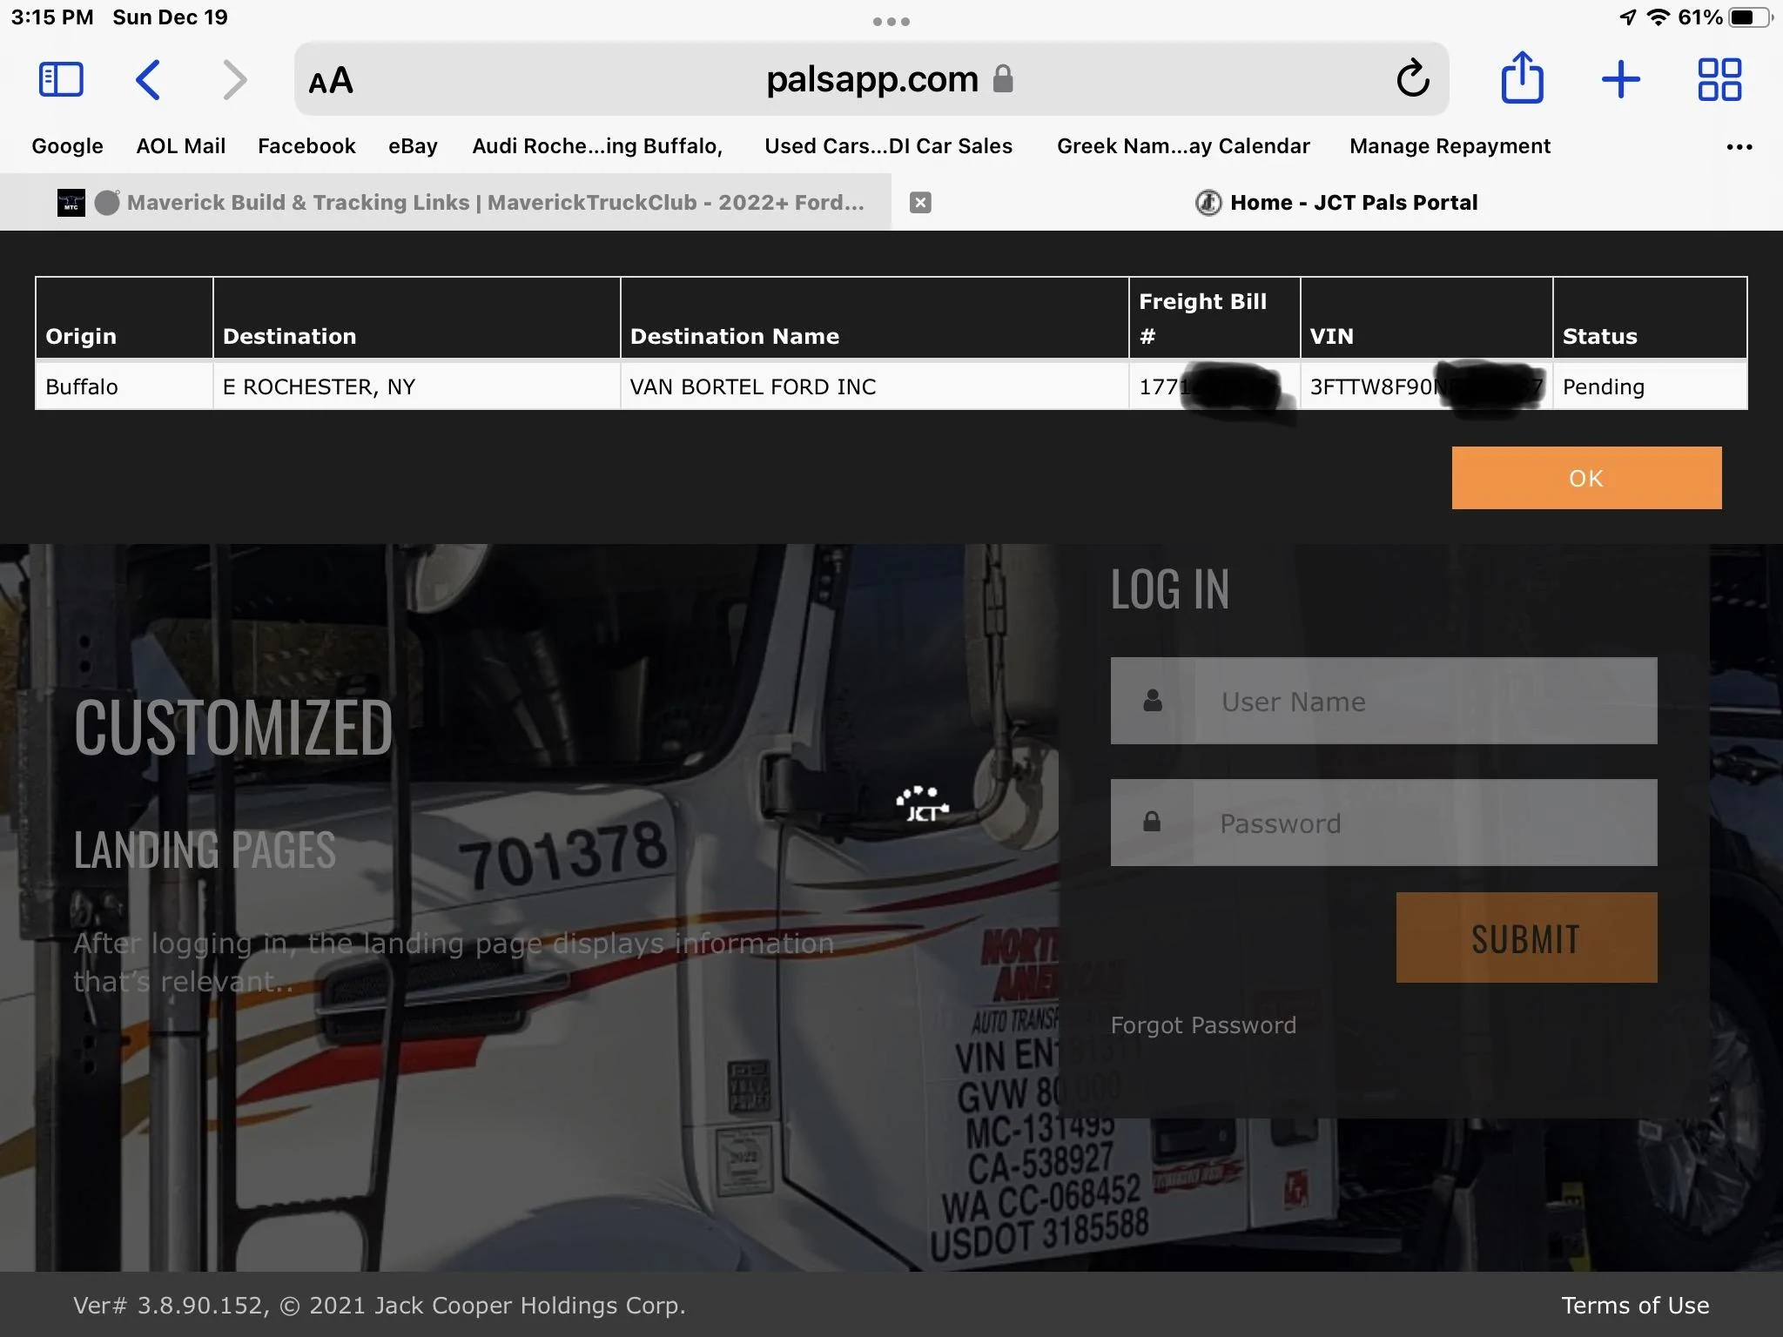
Task: Go forward to next page
Action: coord(235,80)
